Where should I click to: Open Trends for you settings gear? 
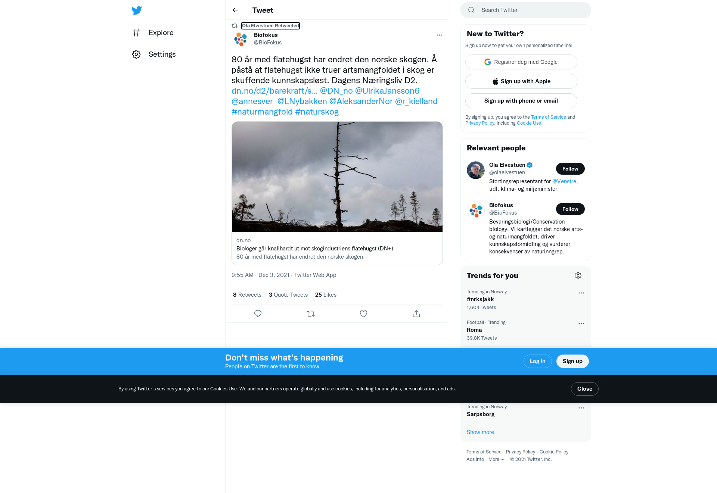click(578, 275)
